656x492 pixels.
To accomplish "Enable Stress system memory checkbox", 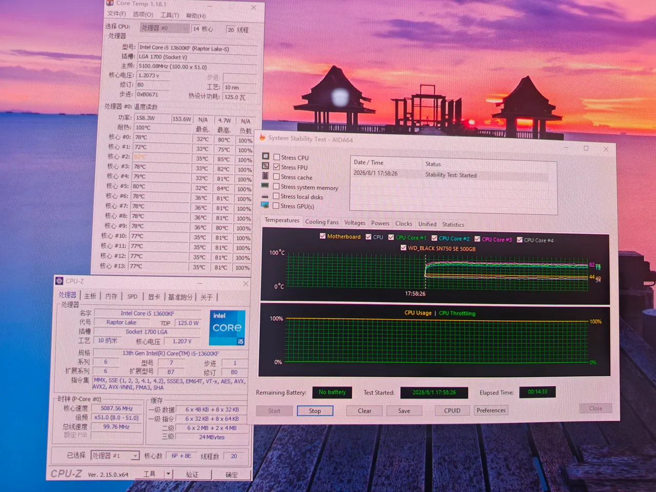I will coord(276,187).
